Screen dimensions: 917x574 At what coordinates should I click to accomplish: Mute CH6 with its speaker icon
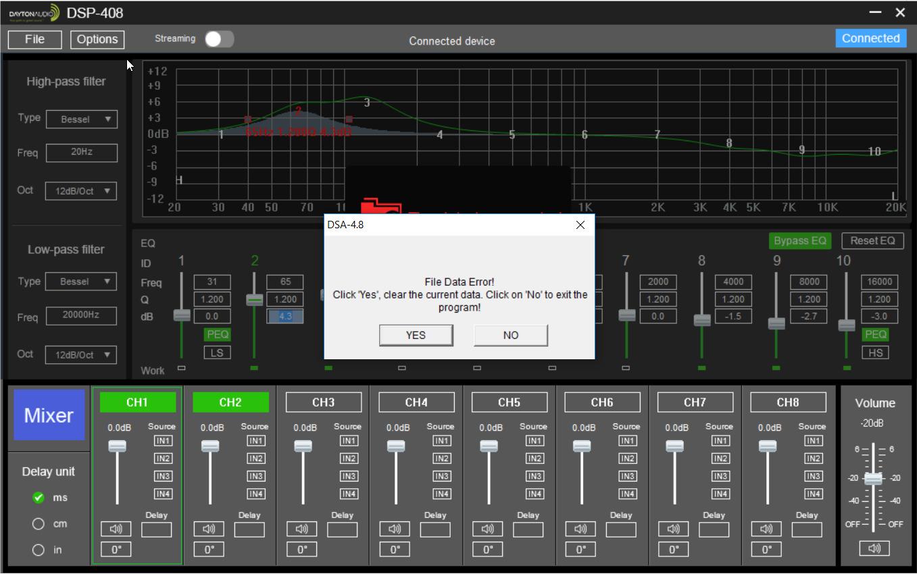pos(581,529)
